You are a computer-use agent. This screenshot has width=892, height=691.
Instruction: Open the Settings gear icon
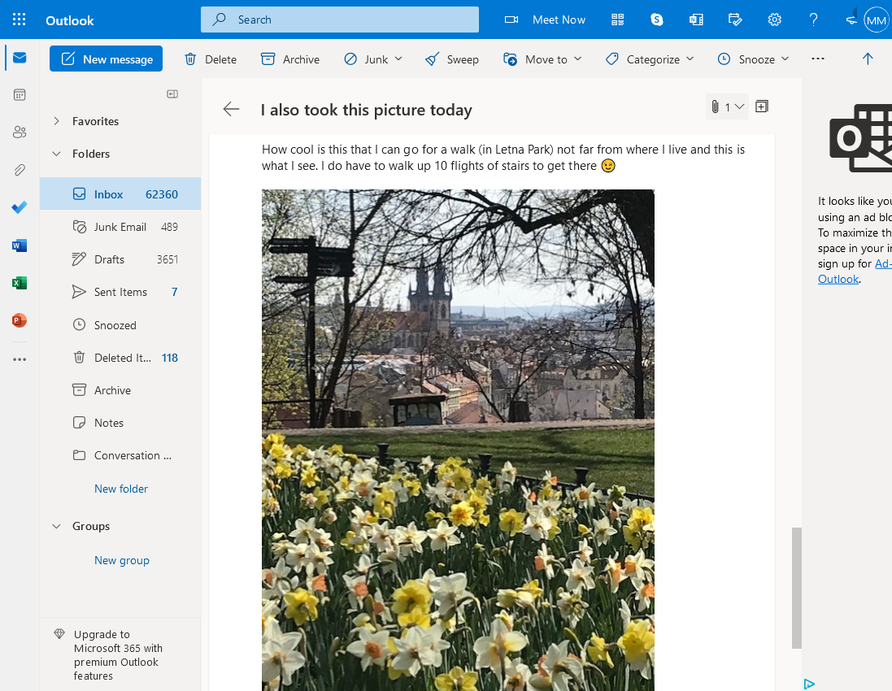775,20
